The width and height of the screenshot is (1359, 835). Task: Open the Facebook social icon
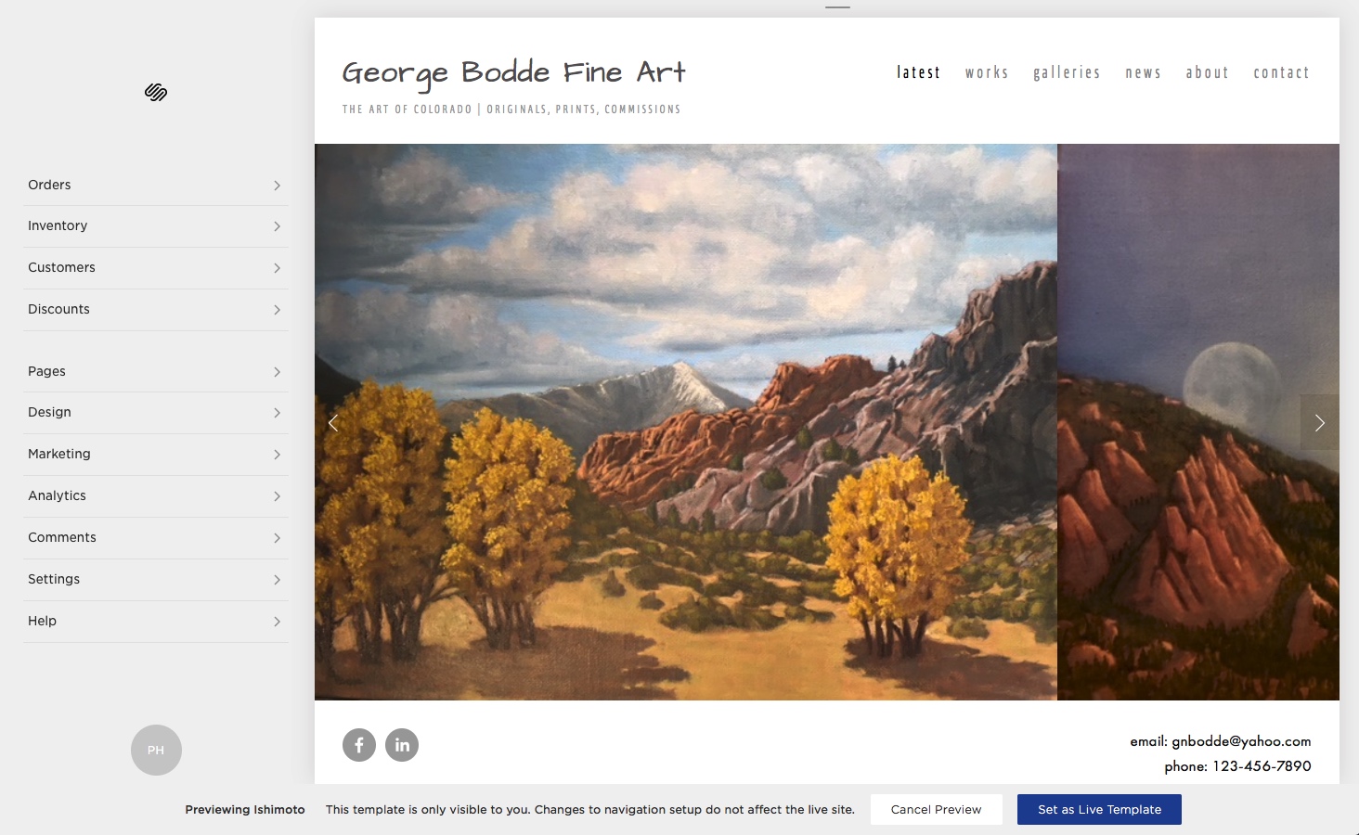359,745
